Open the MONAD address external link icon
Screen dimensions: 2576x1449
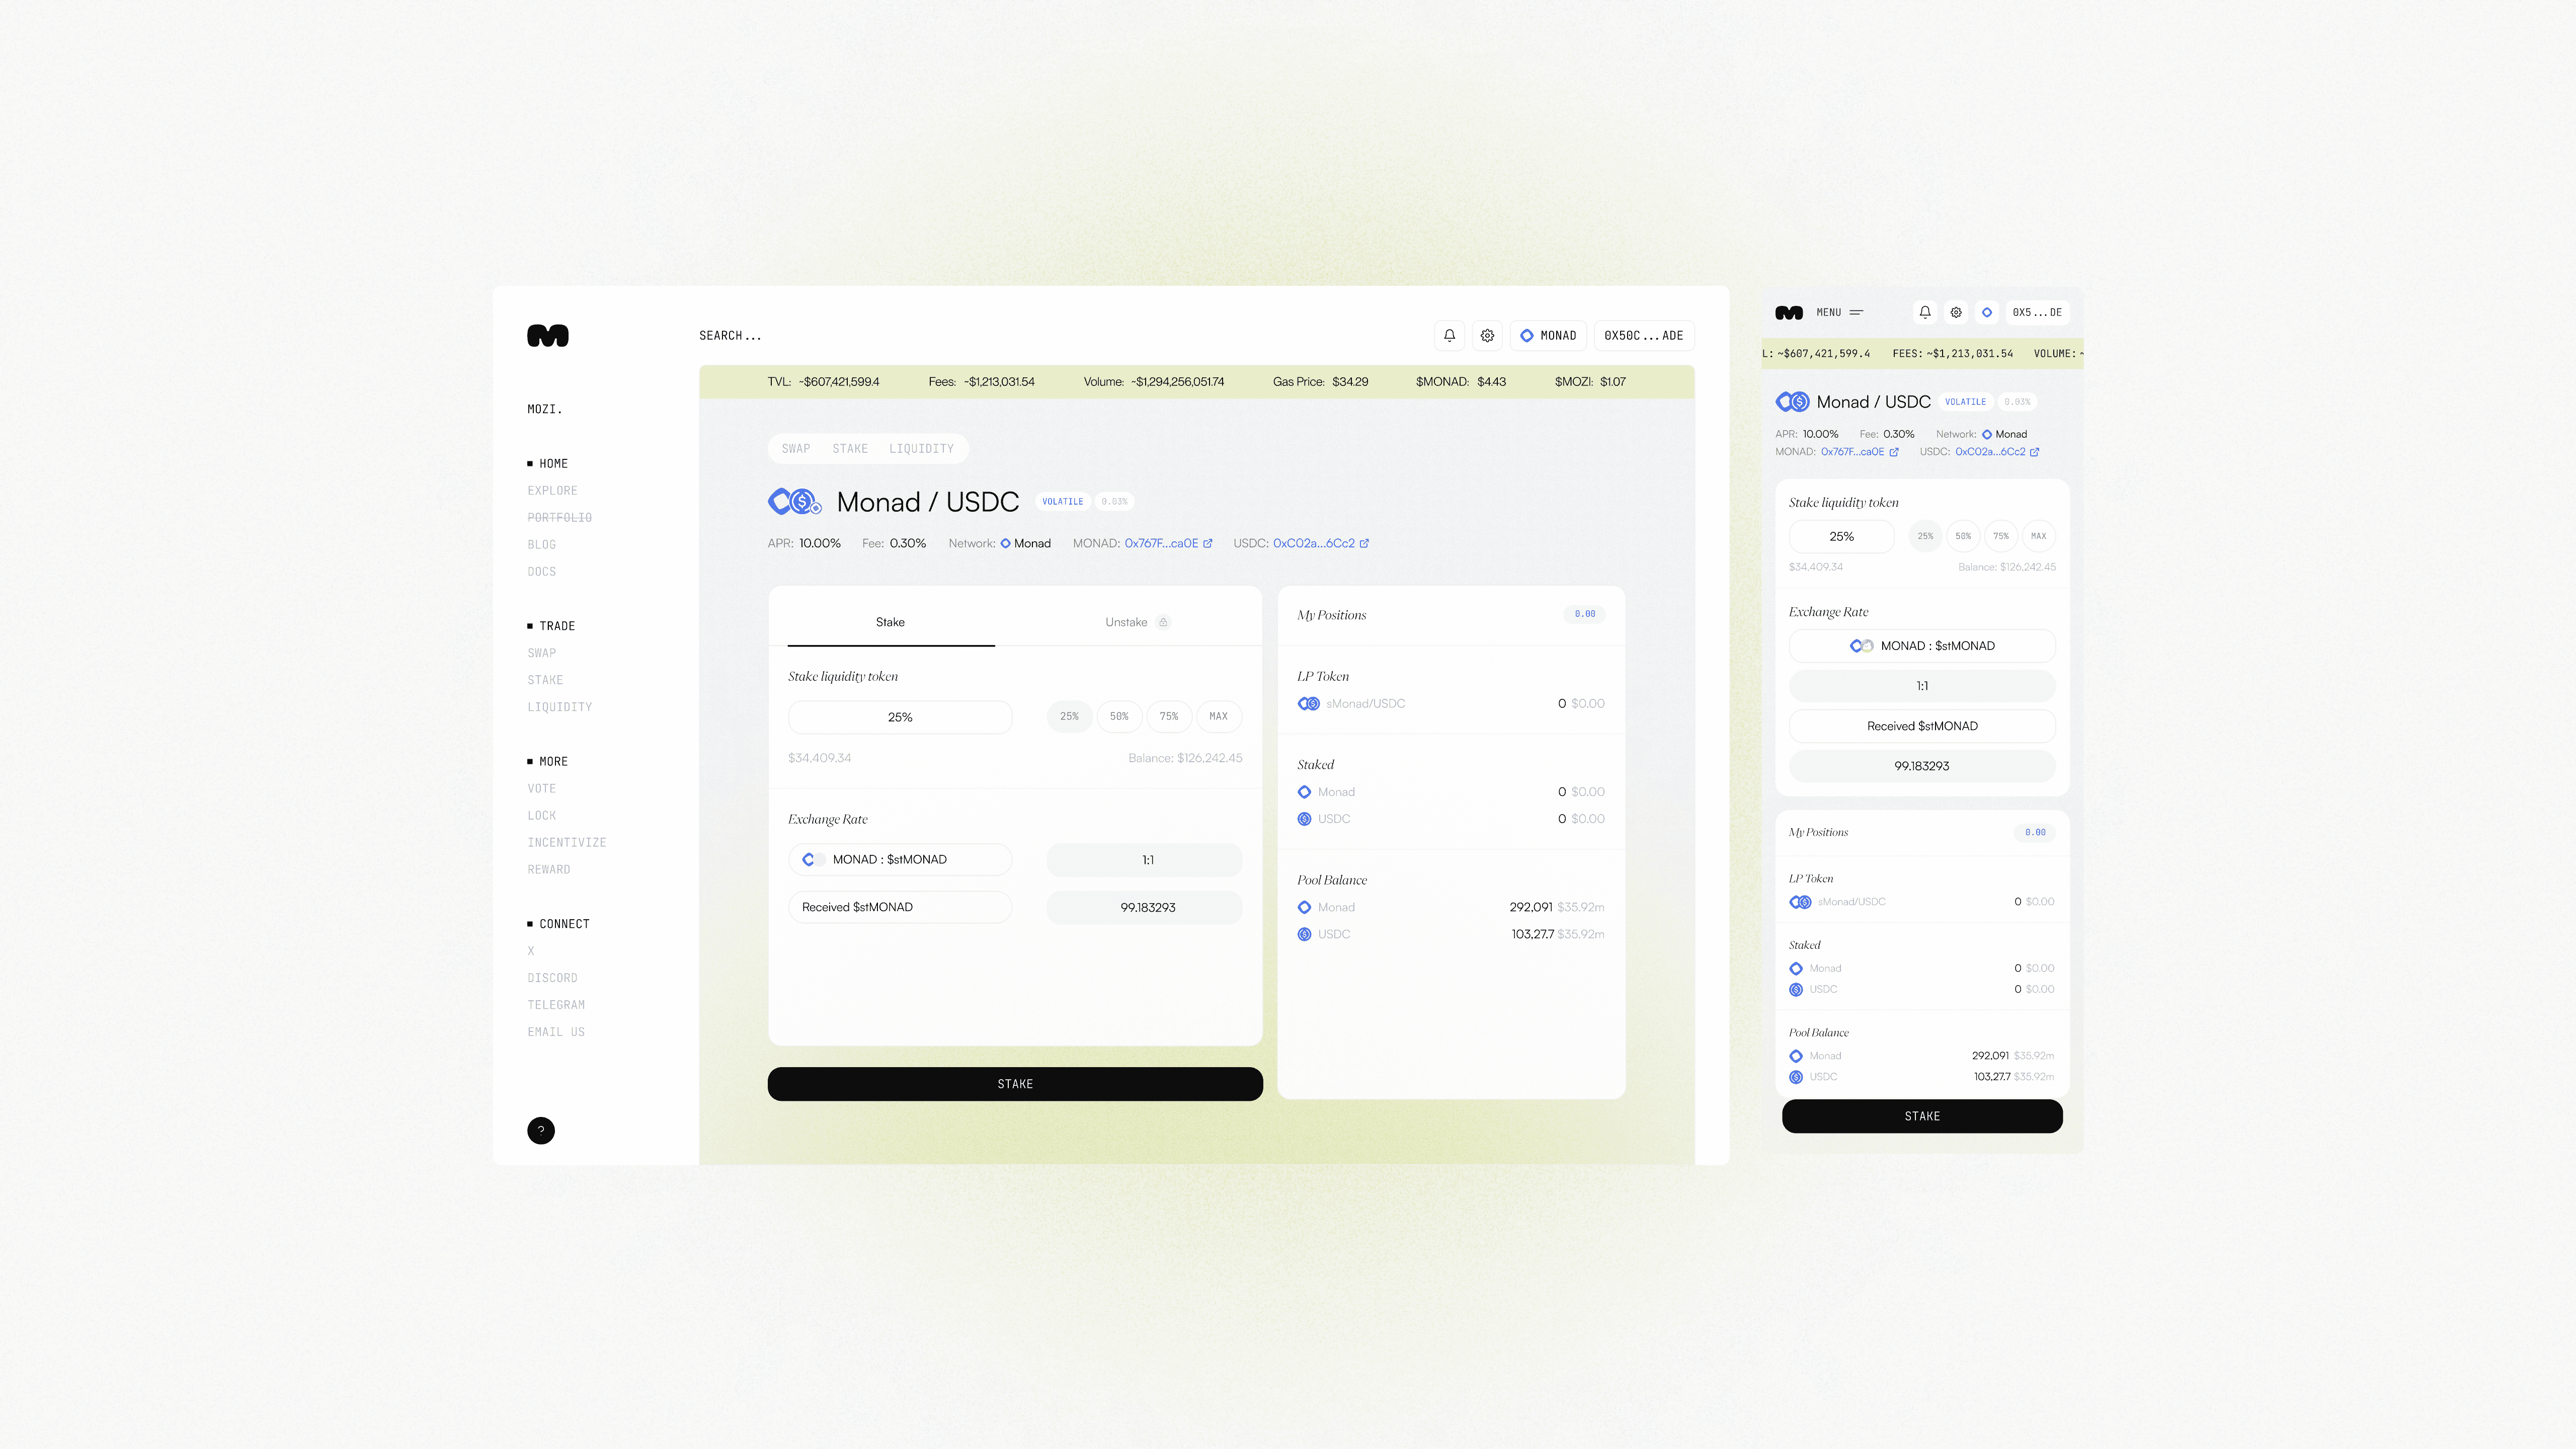tap(1208, 544)
